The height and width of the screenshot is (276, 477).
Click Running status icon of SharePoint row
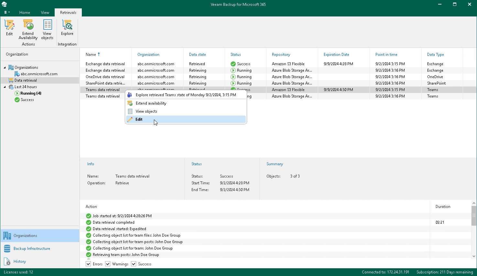pyautogui.click(x=233, y=83)
